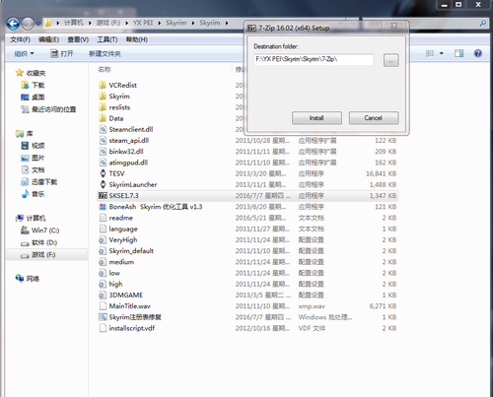
Task: Expand the view options dropdown arrow
Action: coord(442,53)
